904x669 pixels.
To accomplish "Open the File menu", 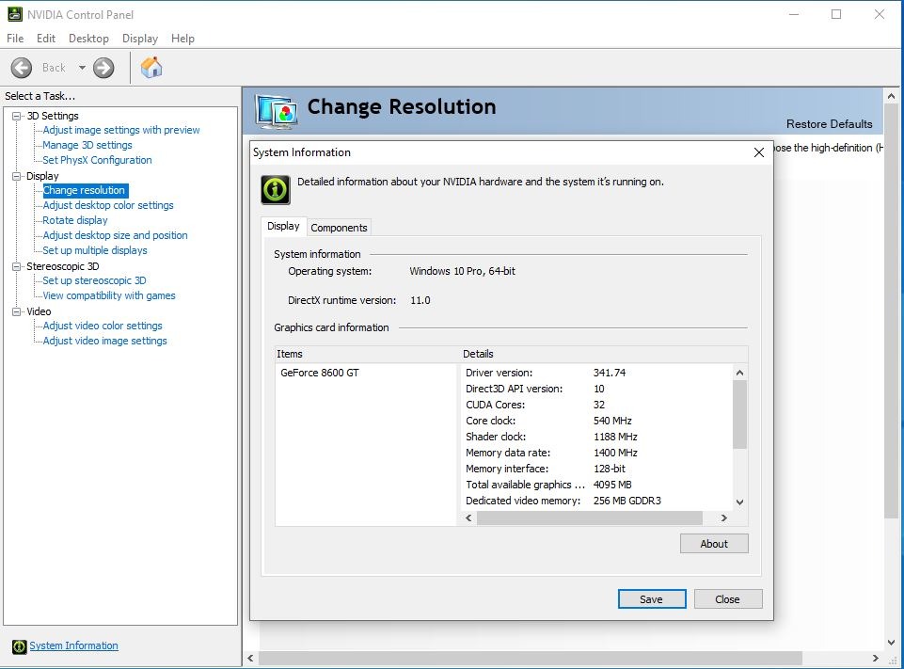I will (x=15, y=38).
